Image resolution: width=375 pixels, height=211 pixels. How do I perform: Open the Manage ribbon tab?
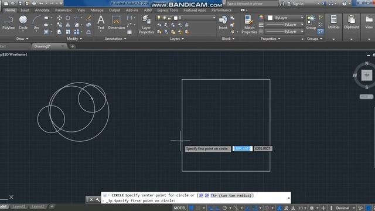tap(97, 10)
